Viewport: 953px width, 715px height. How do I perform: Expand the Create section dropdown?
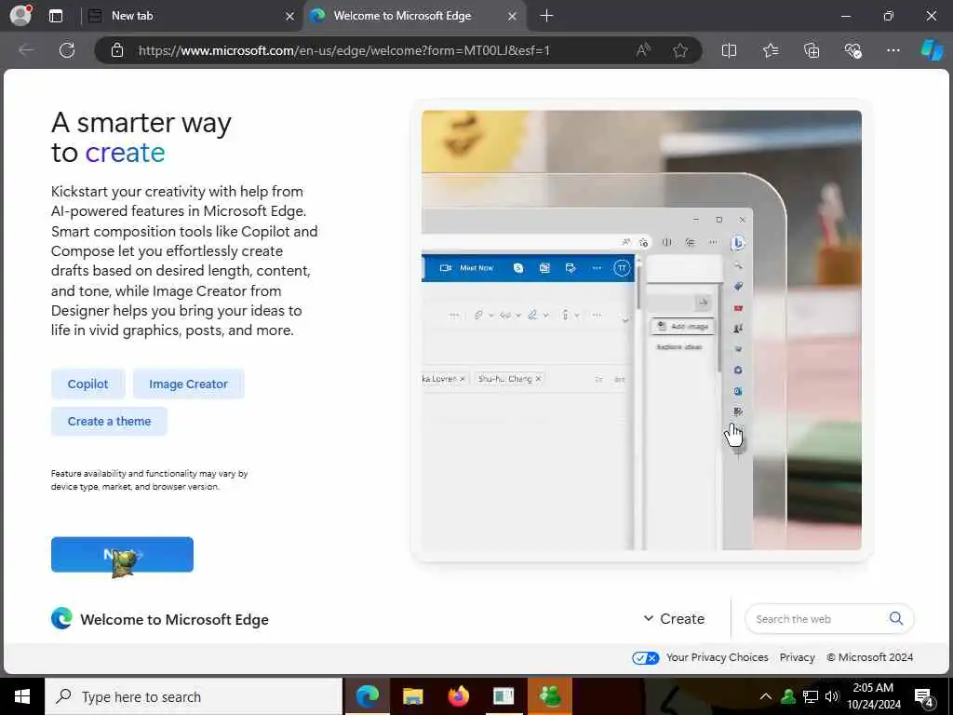(x=674, y=618)
